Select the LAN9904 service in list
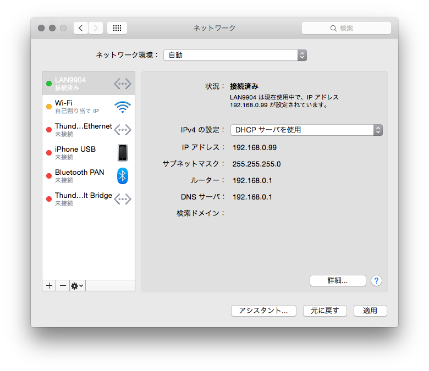 point(89,84)
